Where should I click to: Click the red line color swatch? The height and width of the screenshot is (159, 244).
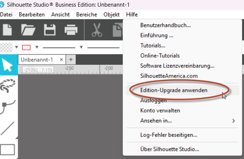click(x=27, y=47)
